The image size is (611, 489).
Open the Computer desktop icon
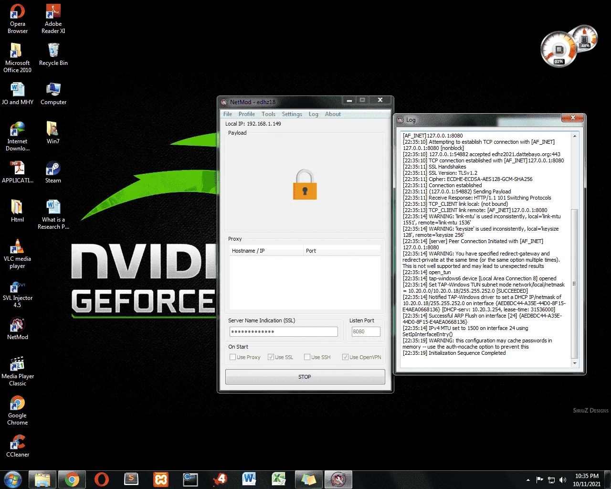53,94
